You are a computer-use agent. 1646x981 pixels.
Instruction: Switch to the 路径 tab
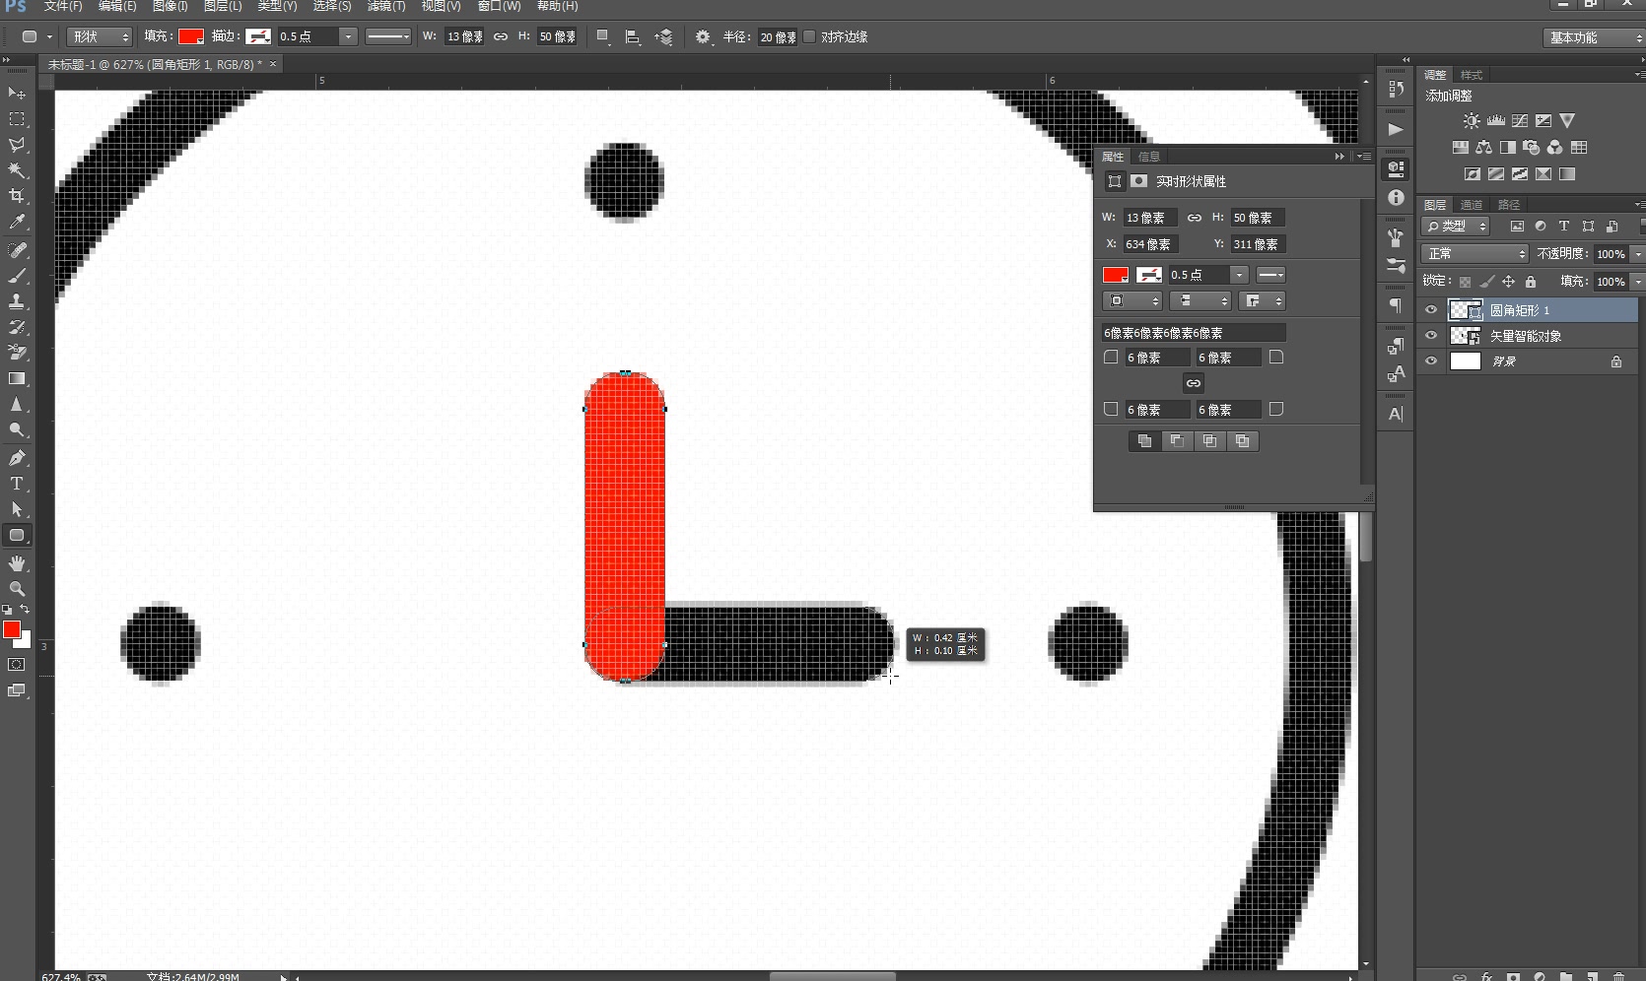pyautogui.click(x=1509, y=205)
